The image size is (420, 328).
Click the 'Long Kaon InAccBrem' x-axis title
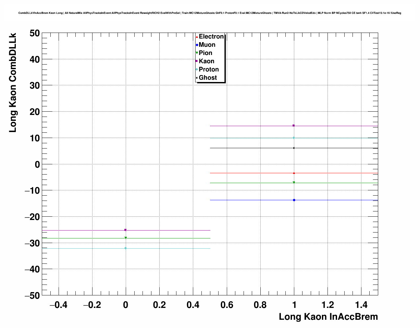[x=328, y=317]
